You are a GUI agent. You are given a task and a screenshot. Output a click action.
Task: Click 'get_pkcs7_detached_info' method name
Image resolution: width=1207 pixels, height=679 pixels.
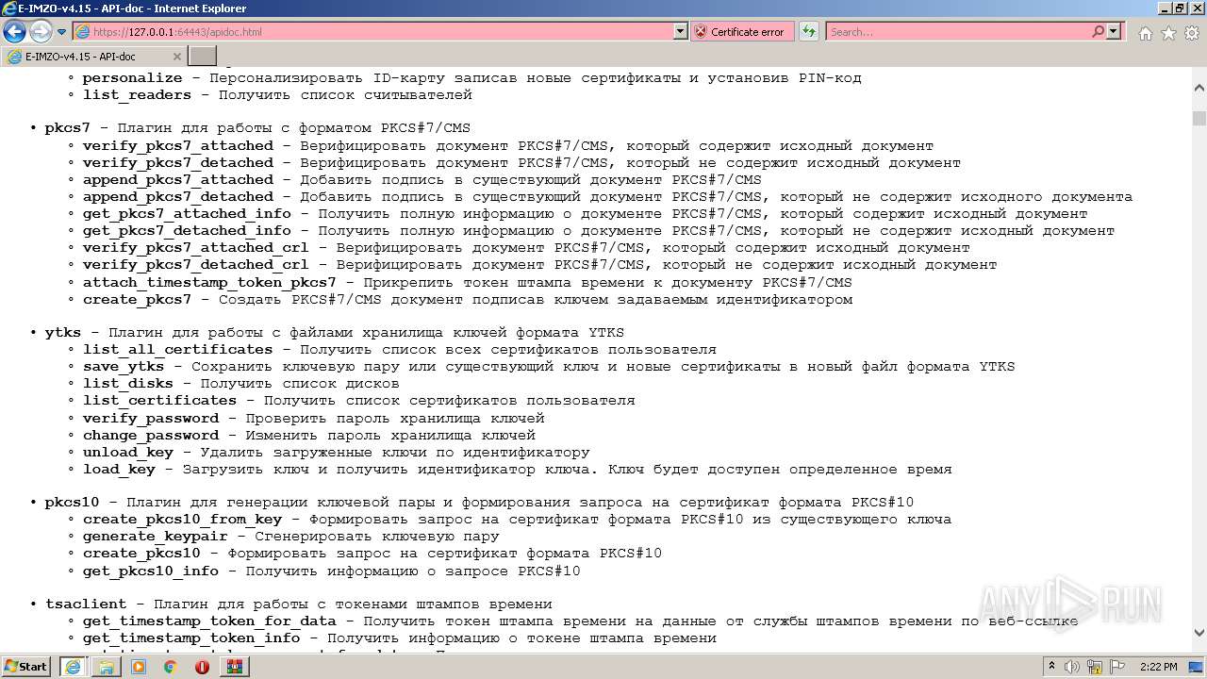click(187, 230)
